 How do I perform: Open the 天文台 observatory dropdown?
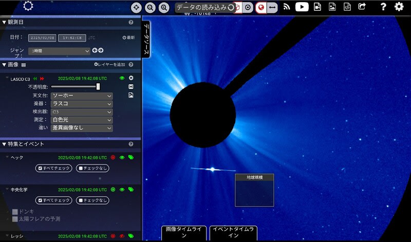(x=82, y=96)
